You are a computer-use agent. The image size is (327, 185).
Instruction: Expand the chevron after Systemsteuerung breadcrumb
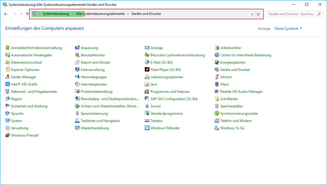(x=72, y=14)
